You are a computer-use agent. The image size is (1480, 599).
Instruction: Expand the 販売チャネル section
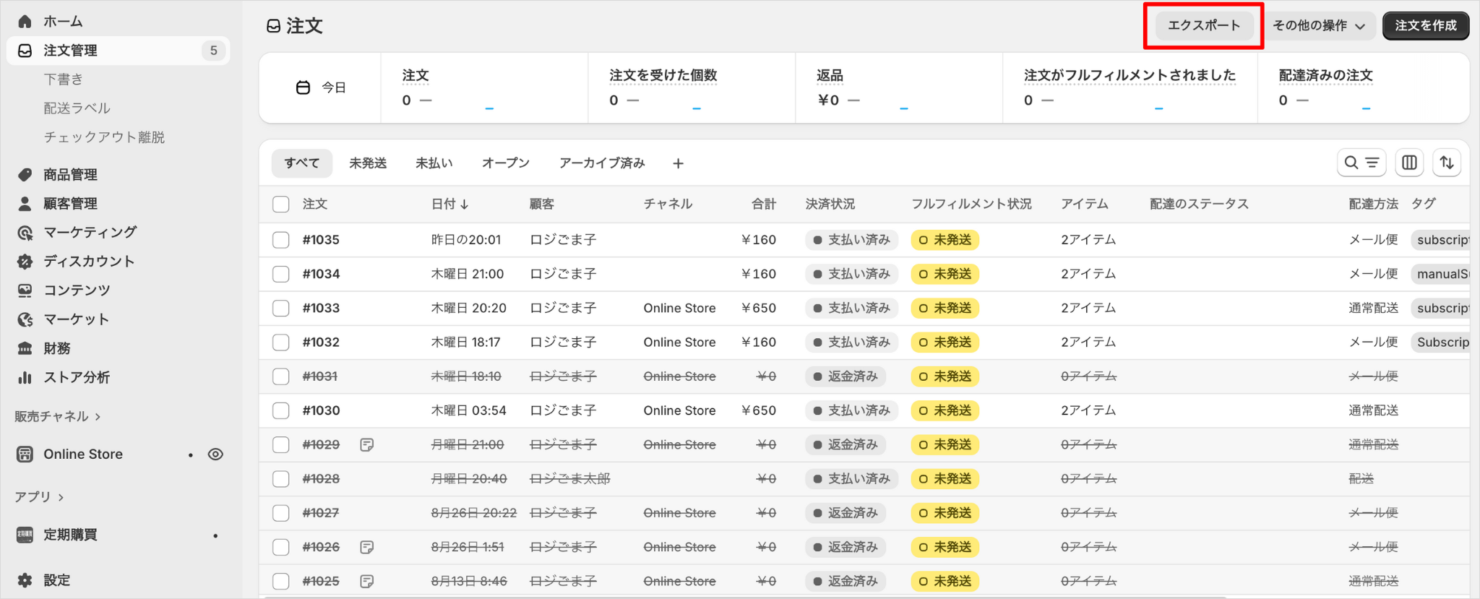58,416
